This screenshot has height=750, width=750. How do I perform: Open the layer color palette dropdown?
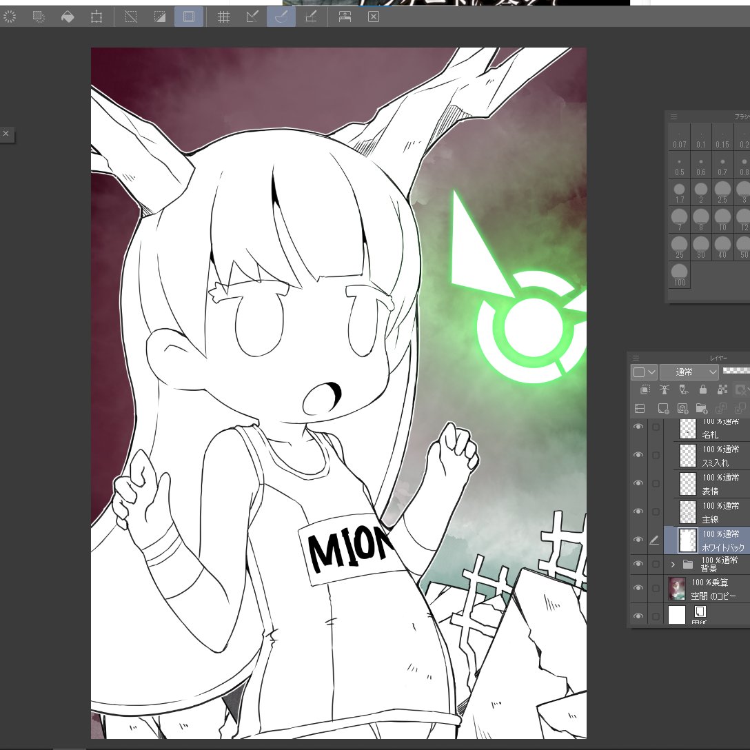tap(645, 372)
